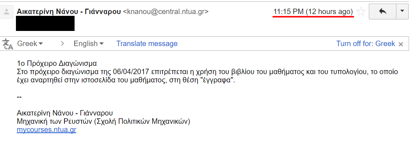Dismiss the translation bar with the X
The image size is (413, 145).
(x=401, y=44)
